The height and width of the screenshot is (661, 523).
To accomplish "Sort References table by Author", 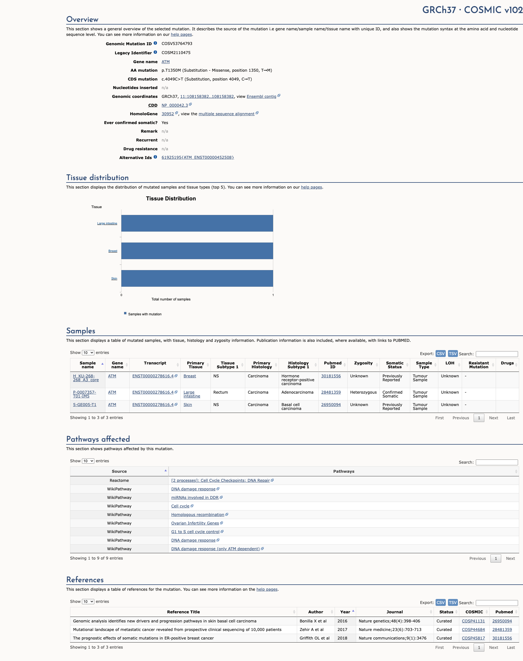I will (x=315, y=612).
